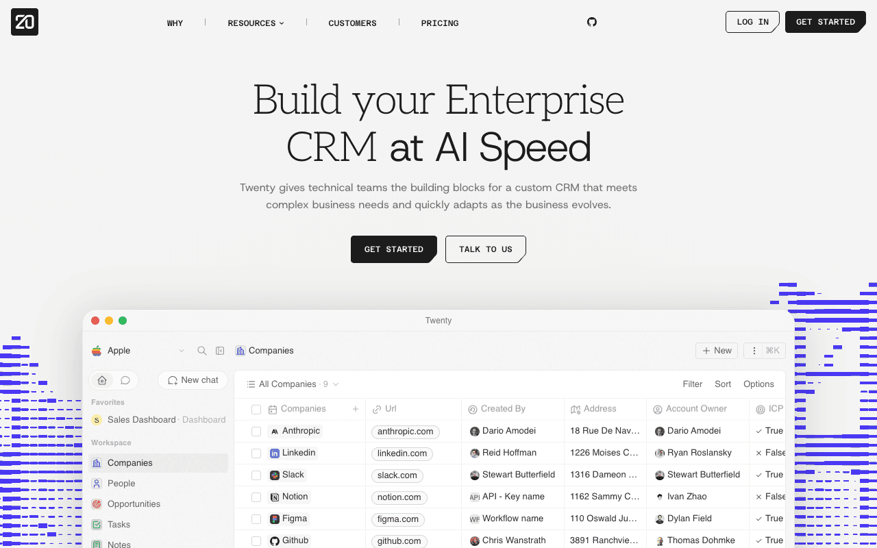This screenshot has height=548, width=877.
Task: Open the view Options menu
Action: coord(758,384)
